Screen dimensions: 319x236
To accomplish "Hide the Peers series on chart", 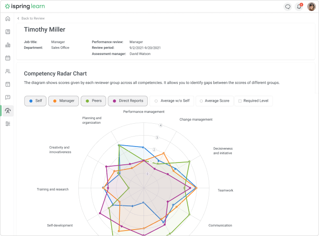I will (x=93, y=101).
